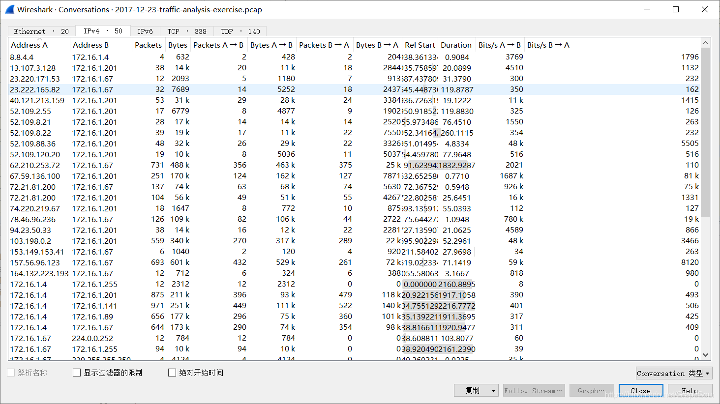Sort by the Packets column header
This screenshot has width=720, height=404.
click(148, 45)
